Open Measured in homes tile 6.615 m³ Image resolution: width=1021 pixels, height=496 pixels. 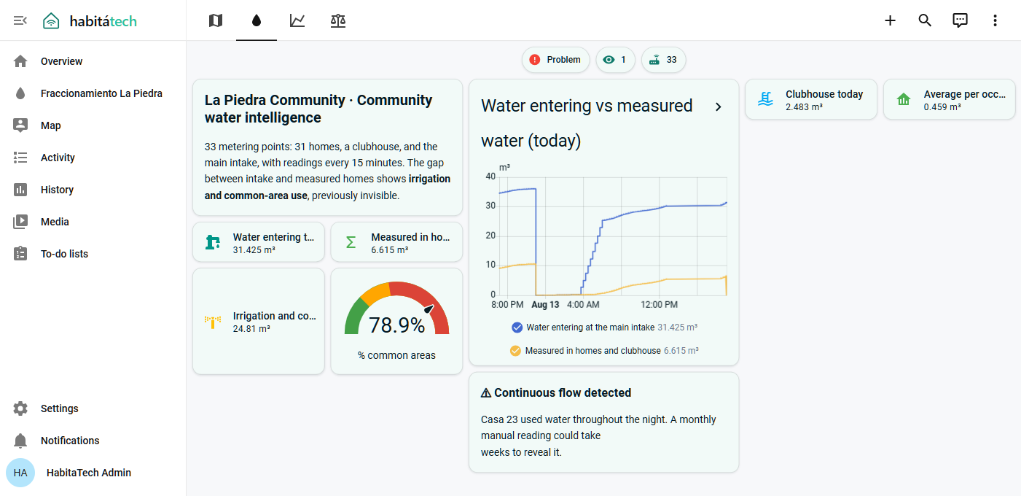[396, 242]
